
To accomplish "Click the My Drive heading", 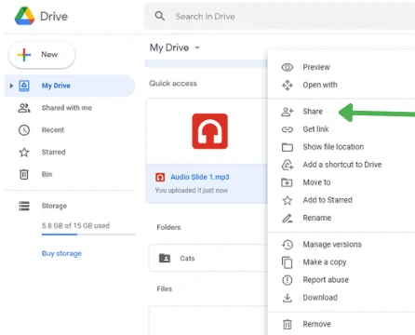I will (169, 47).
